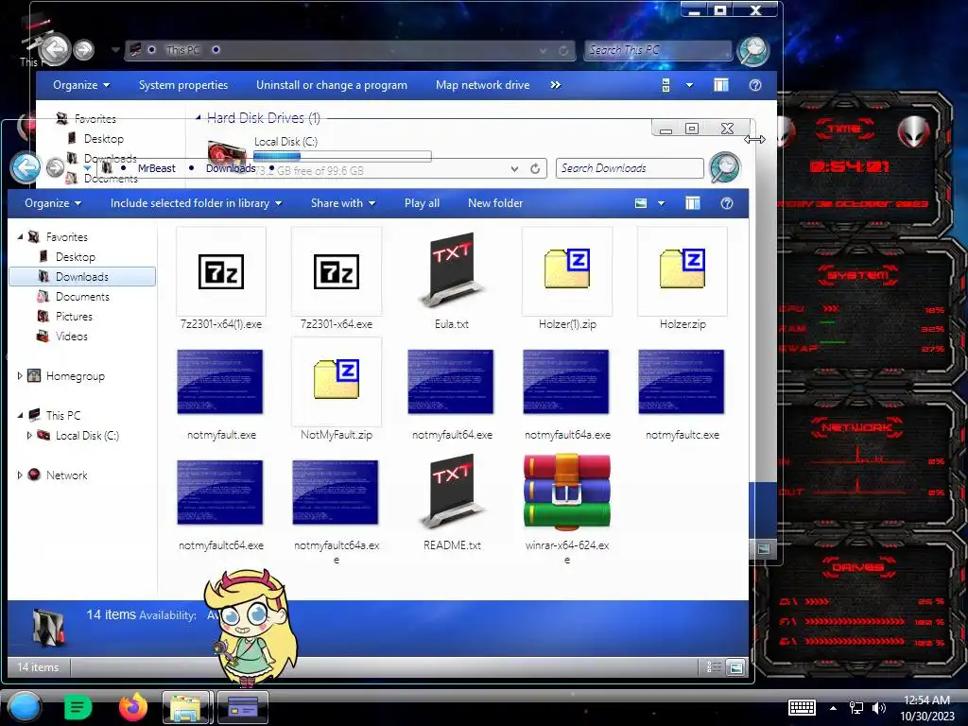
Task: Click Map network drive in This PC window
Action: [x=483, y=85]
